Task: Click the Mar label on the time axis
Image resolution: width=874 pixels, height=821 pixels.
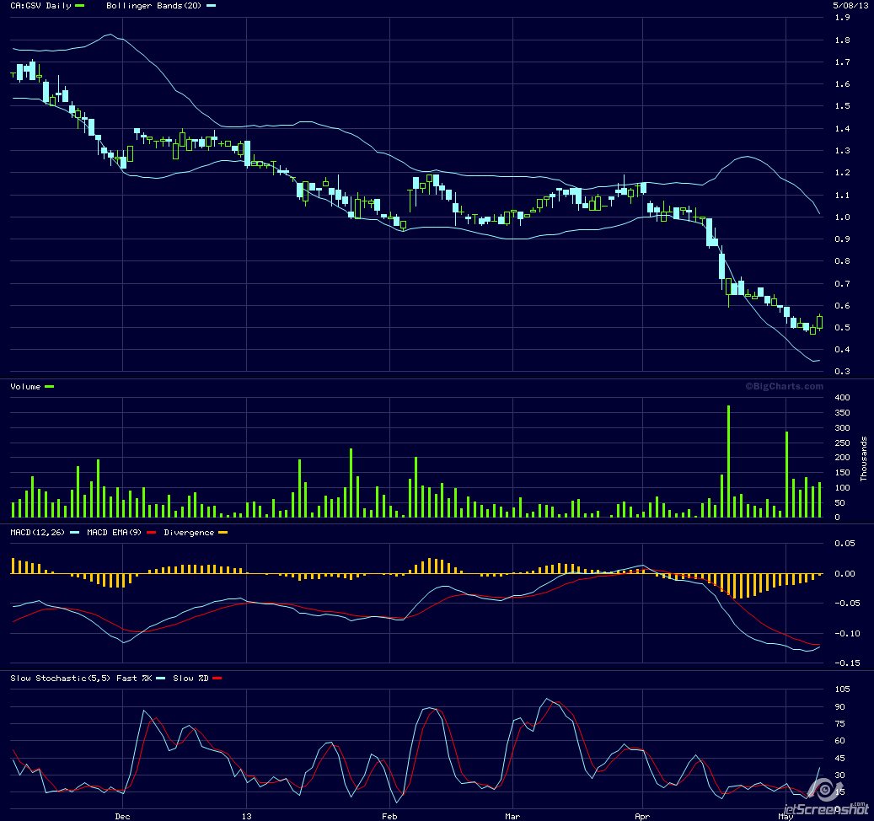Action: pos(512,816)
